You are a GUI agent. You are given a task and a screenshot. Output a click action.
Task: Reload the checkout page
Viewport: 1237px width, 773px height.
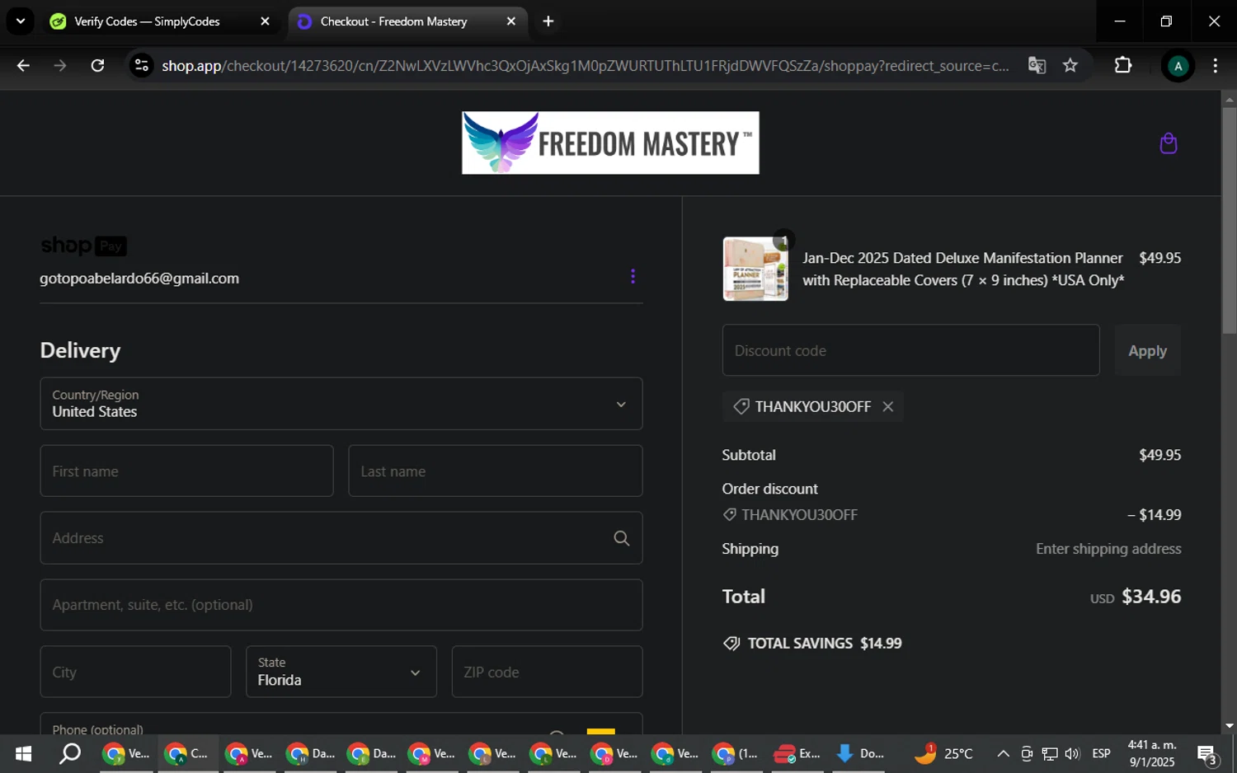click(97, 66)
